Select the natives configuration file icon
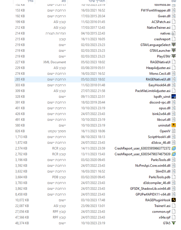Viewport: 181px width, 230px height. click(174, 33)
